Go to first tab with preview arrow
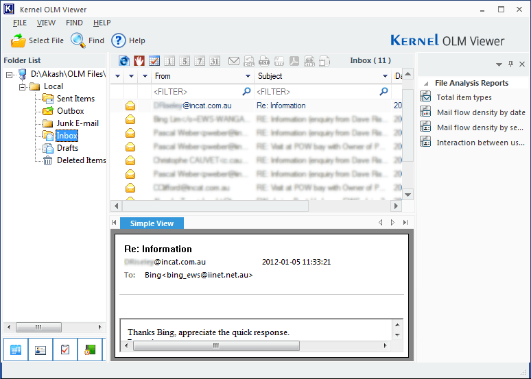This screenshot has width=531, height=379. click(x=114, y=222)
